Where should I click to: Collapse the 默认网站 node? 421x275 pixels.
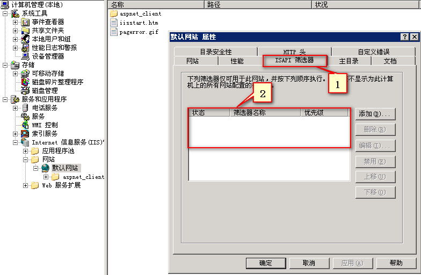[35, 168]
